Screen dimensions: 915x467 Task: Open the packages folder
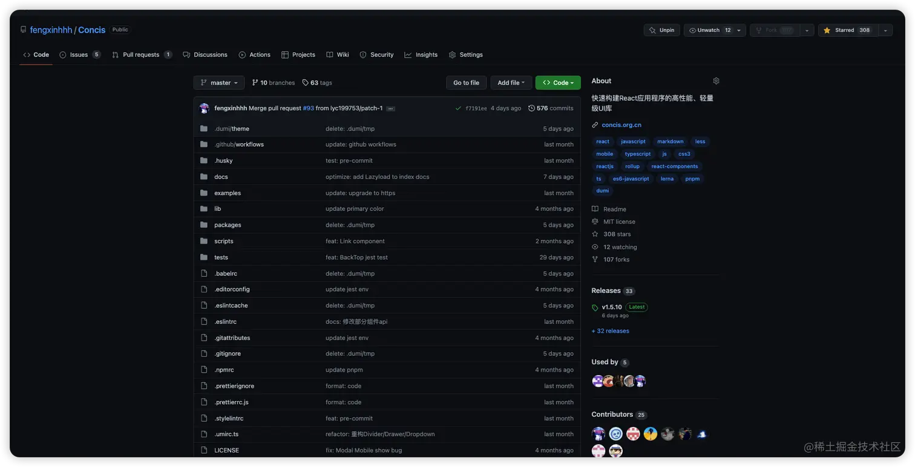coord(228,225)
